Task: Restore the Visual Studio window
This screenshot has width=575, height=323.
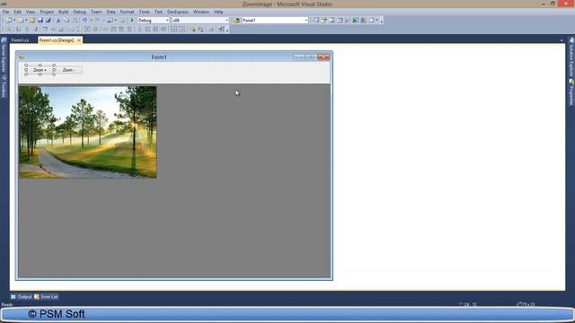Action: coord(553,4)
